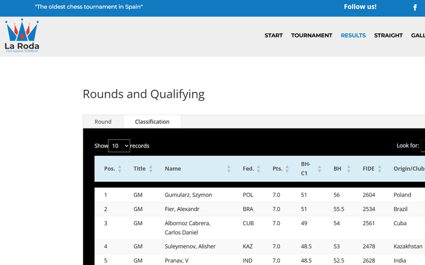Open the RESULTS navigation item
The image size is (425, 265).
click(353, 36)
